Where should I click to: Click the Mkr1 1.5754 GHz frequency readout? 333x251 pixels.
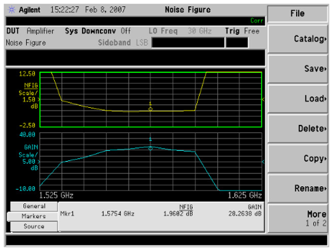click(118, 213)
